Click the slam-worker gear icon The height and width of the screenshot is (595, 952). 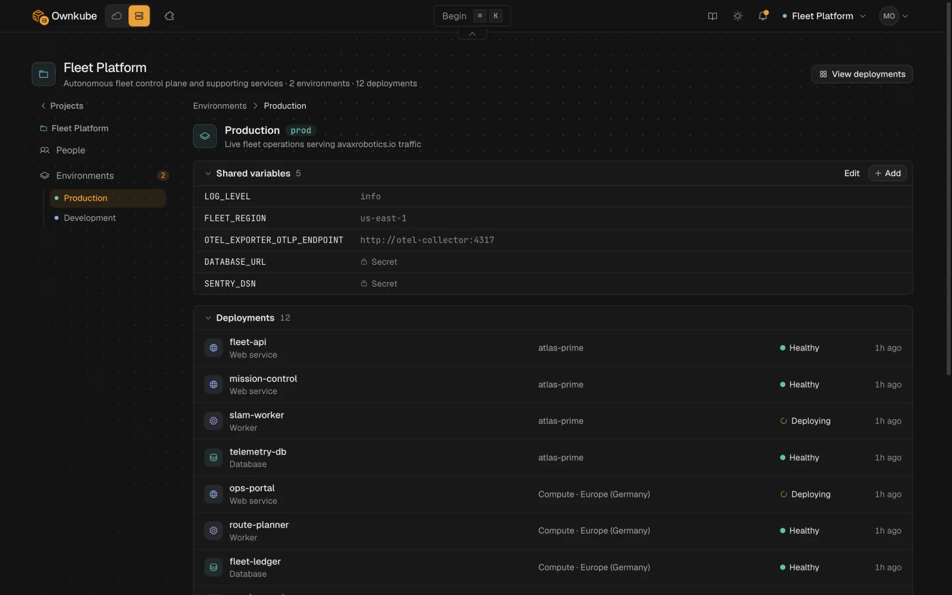[214, 421]
